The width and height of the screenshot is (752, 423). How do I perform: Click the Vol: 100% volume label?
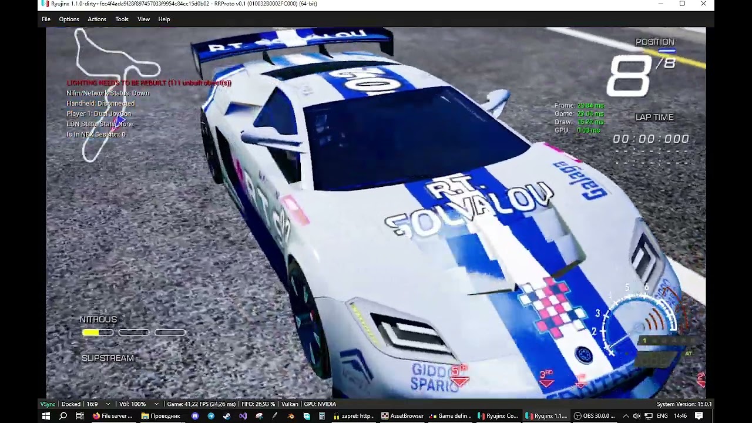133,404
